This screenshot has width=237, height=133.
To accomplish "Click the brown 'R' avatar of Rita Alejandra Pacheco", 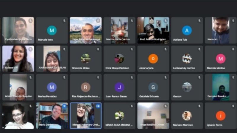I will coord(86,87).
